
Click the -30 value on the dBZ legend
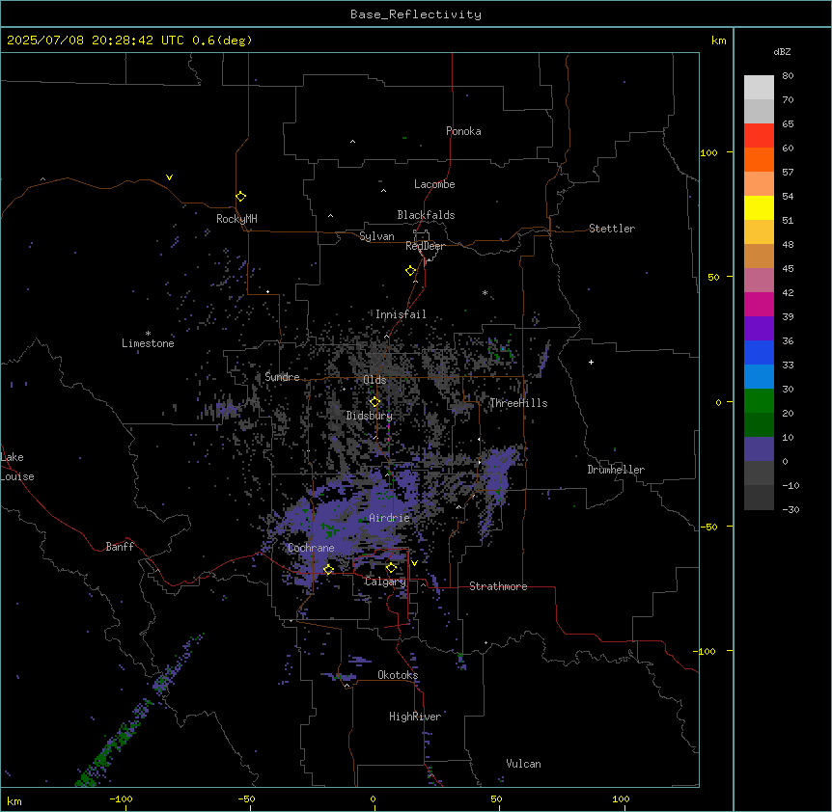[790, 509]
